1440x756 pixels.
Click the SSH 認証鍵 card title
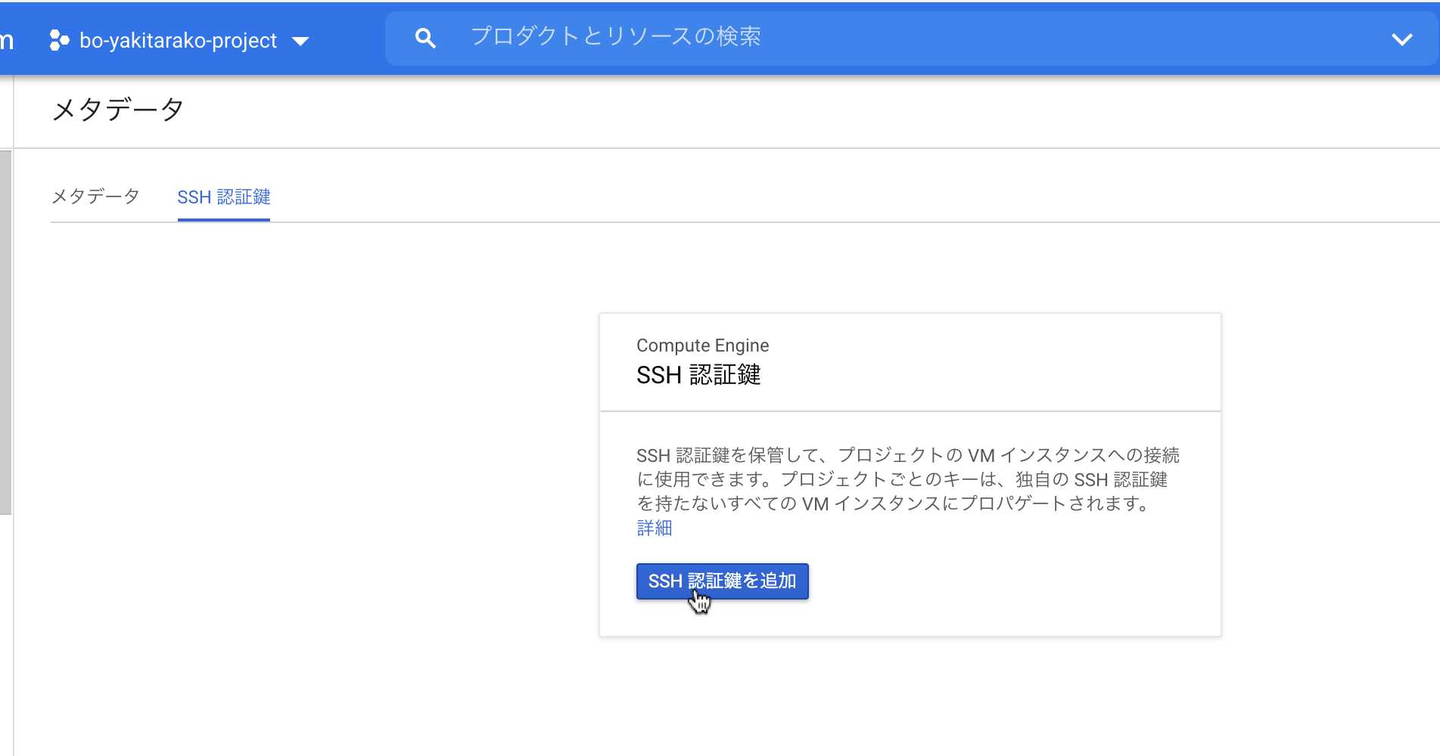point(698,374)
